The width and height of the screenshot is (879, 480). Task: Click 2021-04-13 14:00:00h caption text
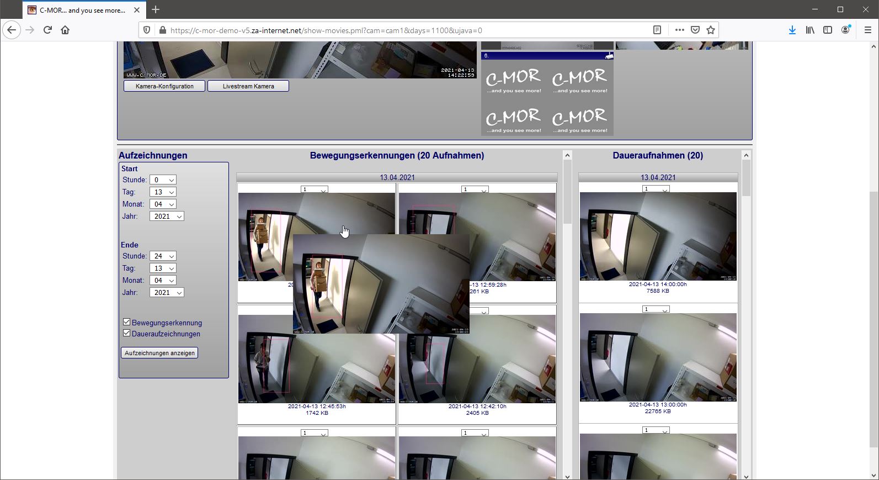658,284
